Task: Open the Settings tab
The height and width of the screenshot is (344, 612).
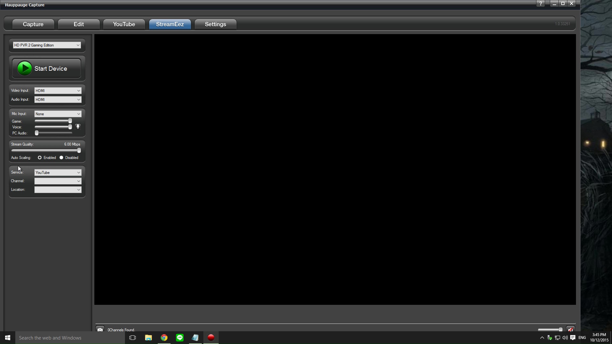Action: tap(215, 24)
